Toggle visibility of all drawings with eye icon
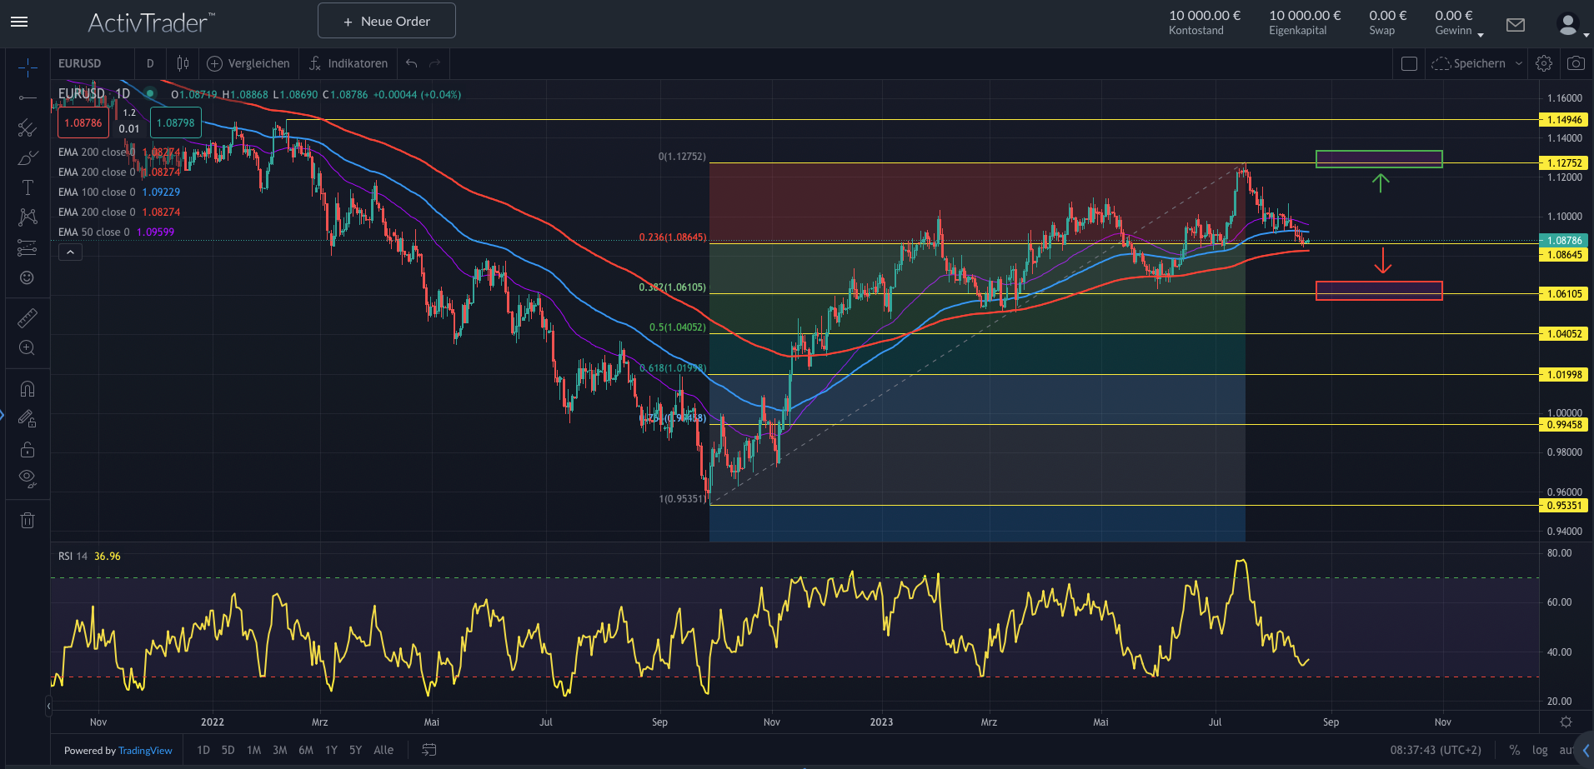Viewport: 1594px width, 769px height. point(28,478)
